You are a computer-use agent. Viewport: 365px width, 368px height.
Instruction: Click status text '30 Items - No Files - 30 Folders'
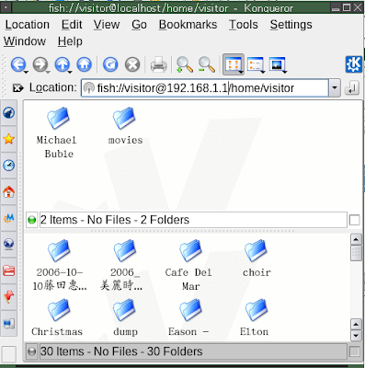121,351
